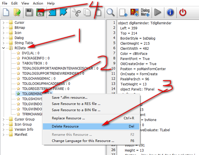Image resolution: width=199 pixels, height=155 pixels.
Task: Select TDIALOGSUPPORTRENEWREMINDER : 0 resource
Action: (53, 73)
